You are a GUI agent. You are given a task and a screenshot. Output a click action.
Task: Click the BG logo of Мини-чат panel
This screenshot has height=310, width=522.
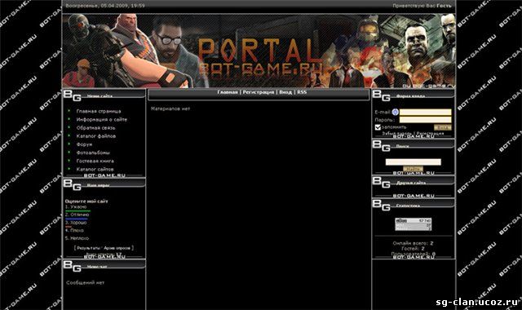pyautogui.click(x=73, y=266)
